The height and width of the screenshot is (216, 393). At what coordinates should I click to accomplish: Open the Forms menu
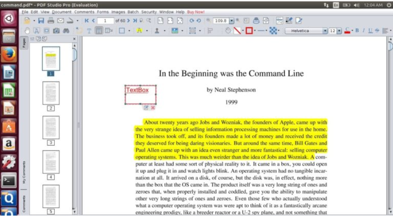103,12
